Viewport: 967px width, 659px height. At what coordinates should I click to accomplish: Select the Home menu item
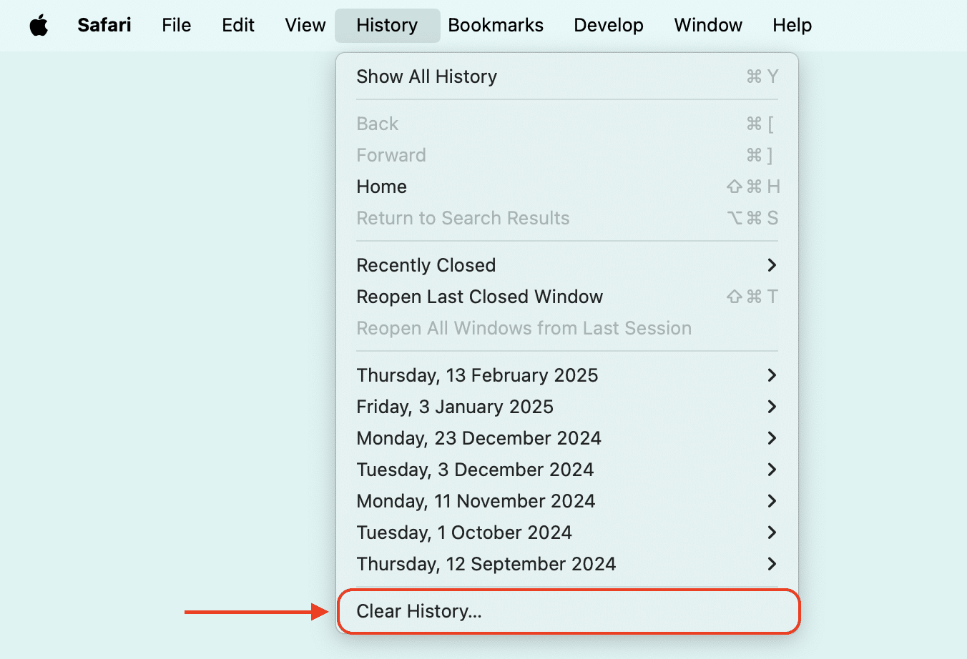tap(567, 187)
